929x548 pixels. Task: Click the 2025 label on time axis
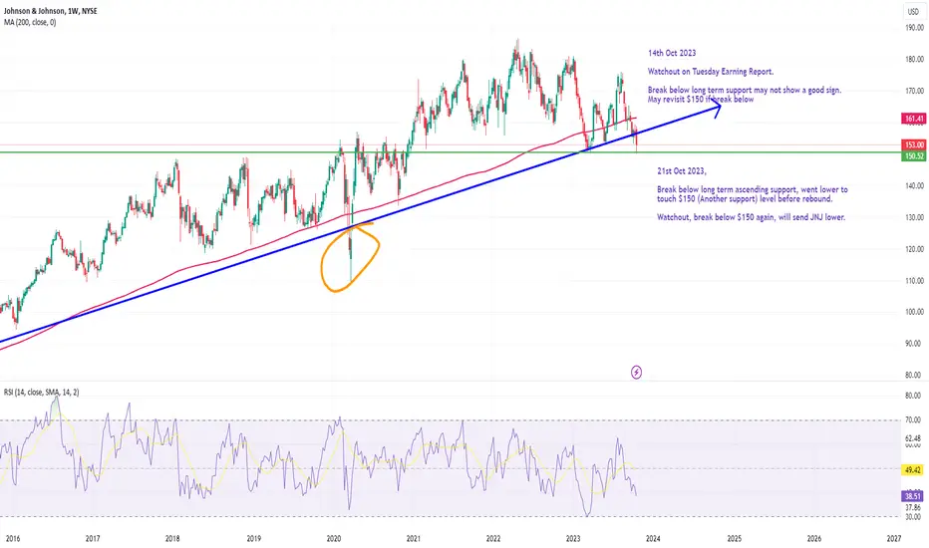point(734,538)
